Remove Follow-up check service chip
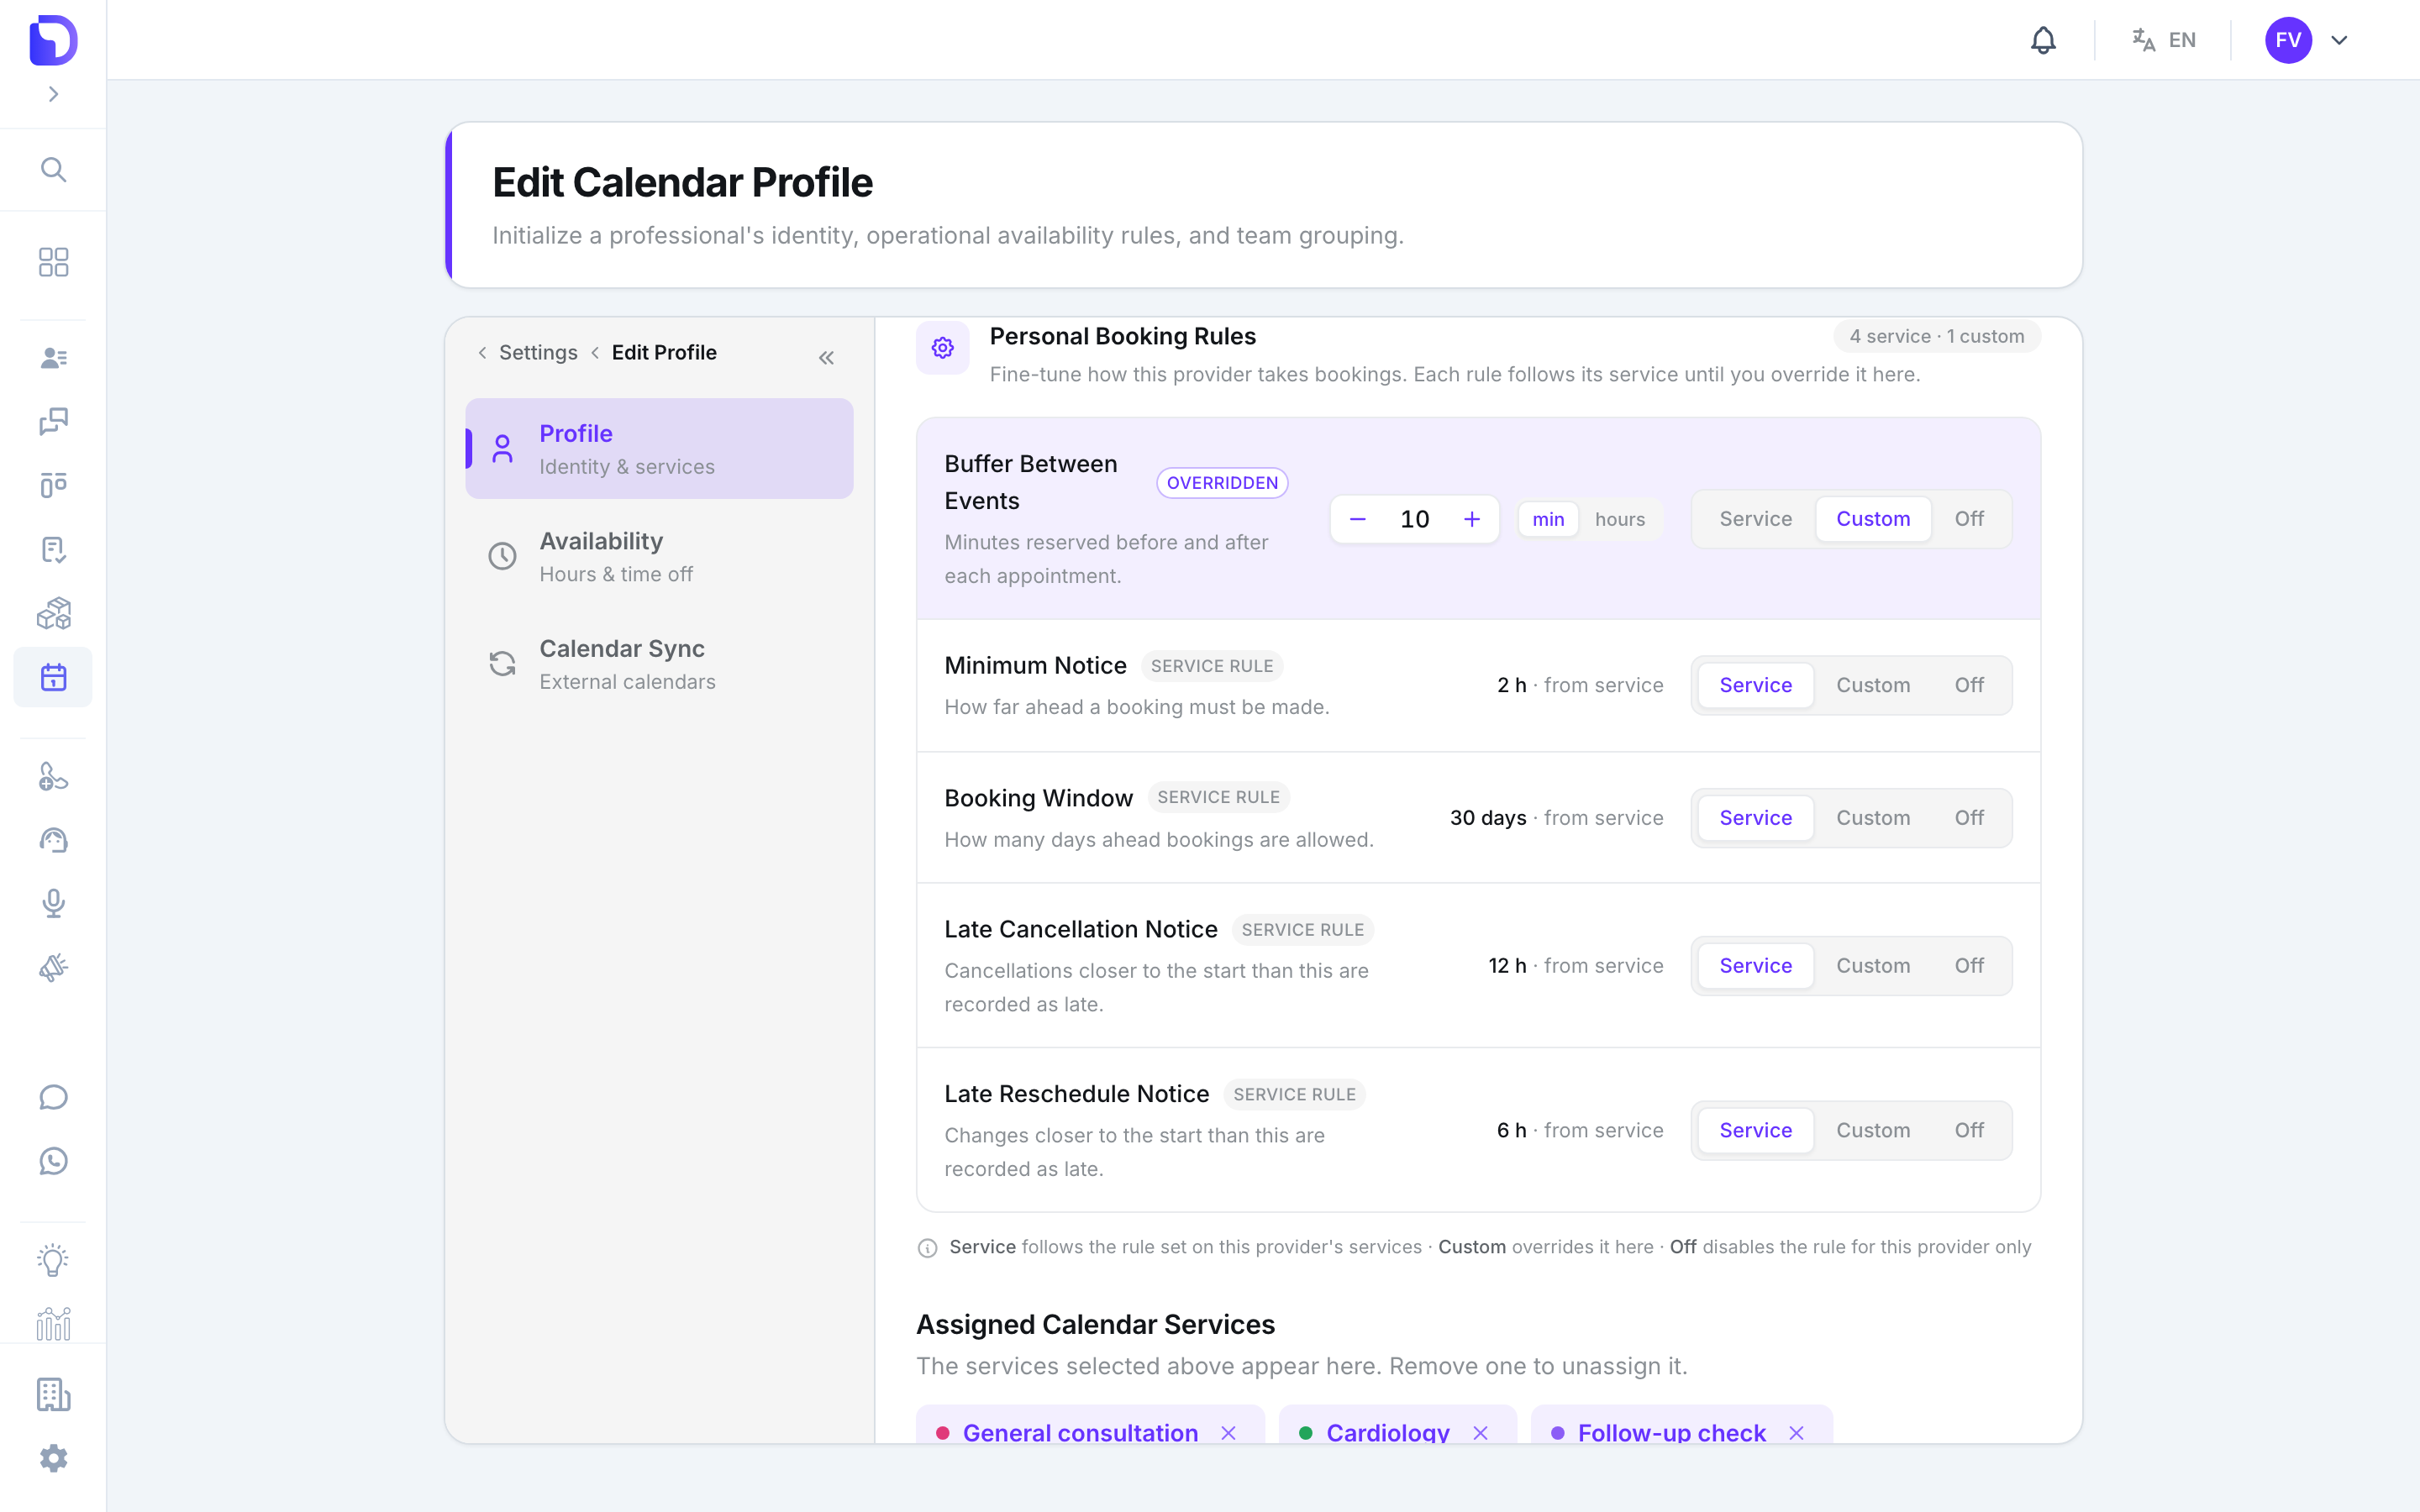Viewport: 2420px width, 1512px height. (x=1796, y=1433)
